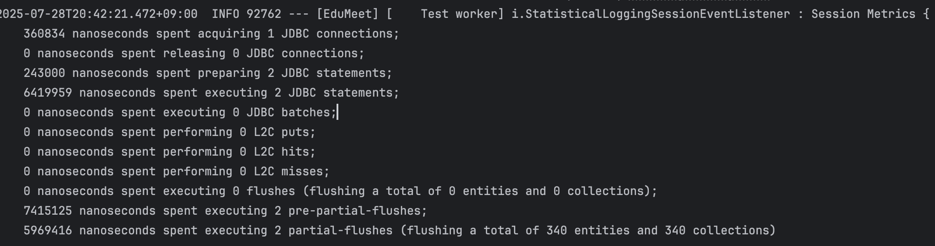Click the 7415125 nanoseconds value
The height and width of the screenshot is (246, 935).
[x=48, y=211]
